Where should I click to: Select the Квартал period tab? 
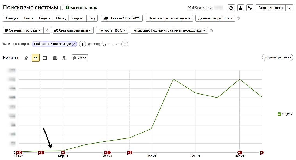click(x=78, y=18)
